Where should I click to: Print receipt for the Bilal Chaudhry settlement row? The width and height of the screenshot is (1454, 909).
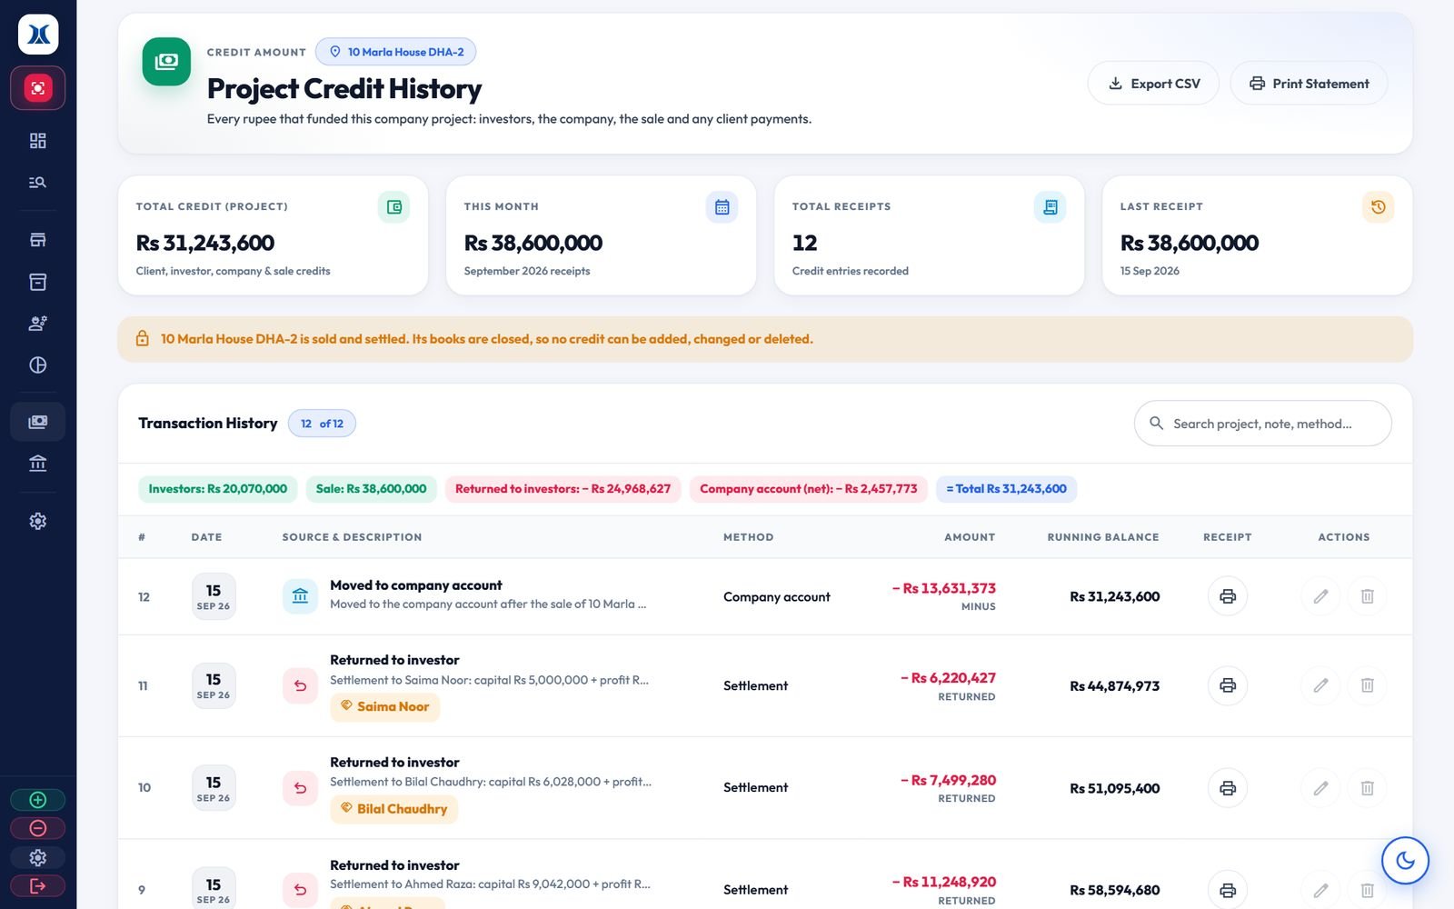click(1228, 788)
